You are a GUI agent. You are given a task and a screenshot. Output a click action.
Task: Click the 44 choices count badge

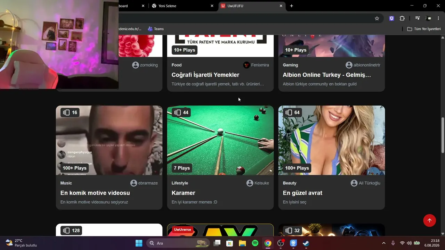[181, 112]
